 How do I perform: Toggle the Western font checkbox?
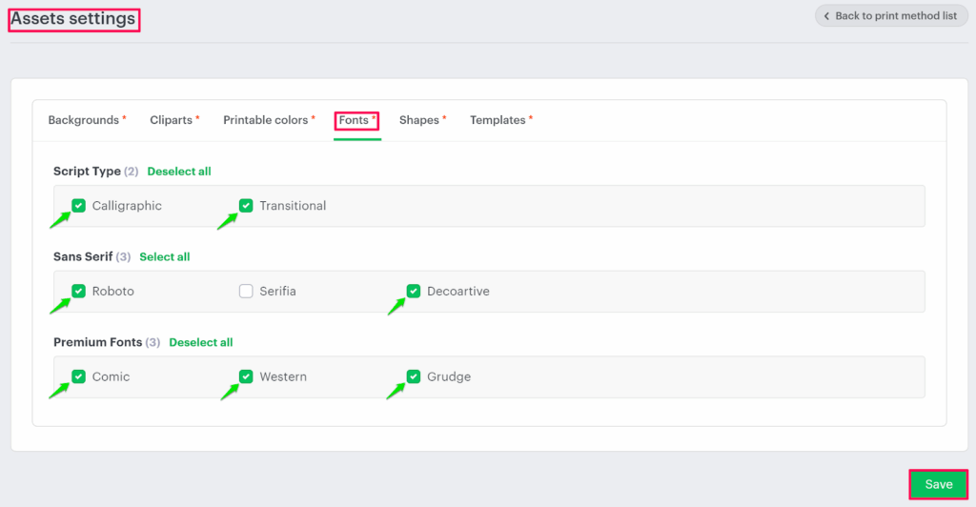tap(246, 376)
